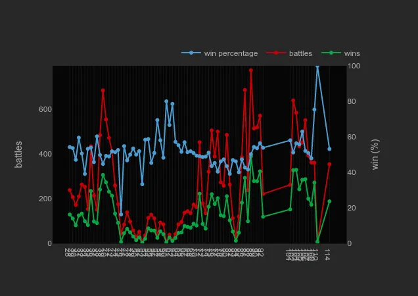The width and height of the screenshot is (418, 296).
Task: Click the last green wins point above 114
Action: tap(329, 201)
